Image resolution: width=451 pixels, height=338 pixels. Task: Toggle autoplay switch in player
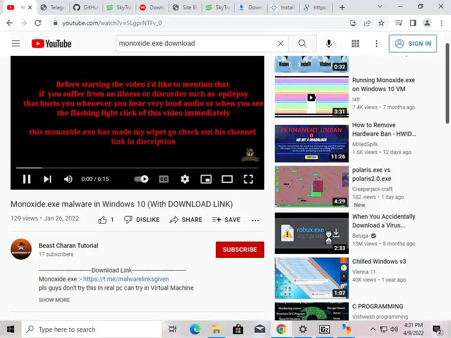(x=141, y=179)
